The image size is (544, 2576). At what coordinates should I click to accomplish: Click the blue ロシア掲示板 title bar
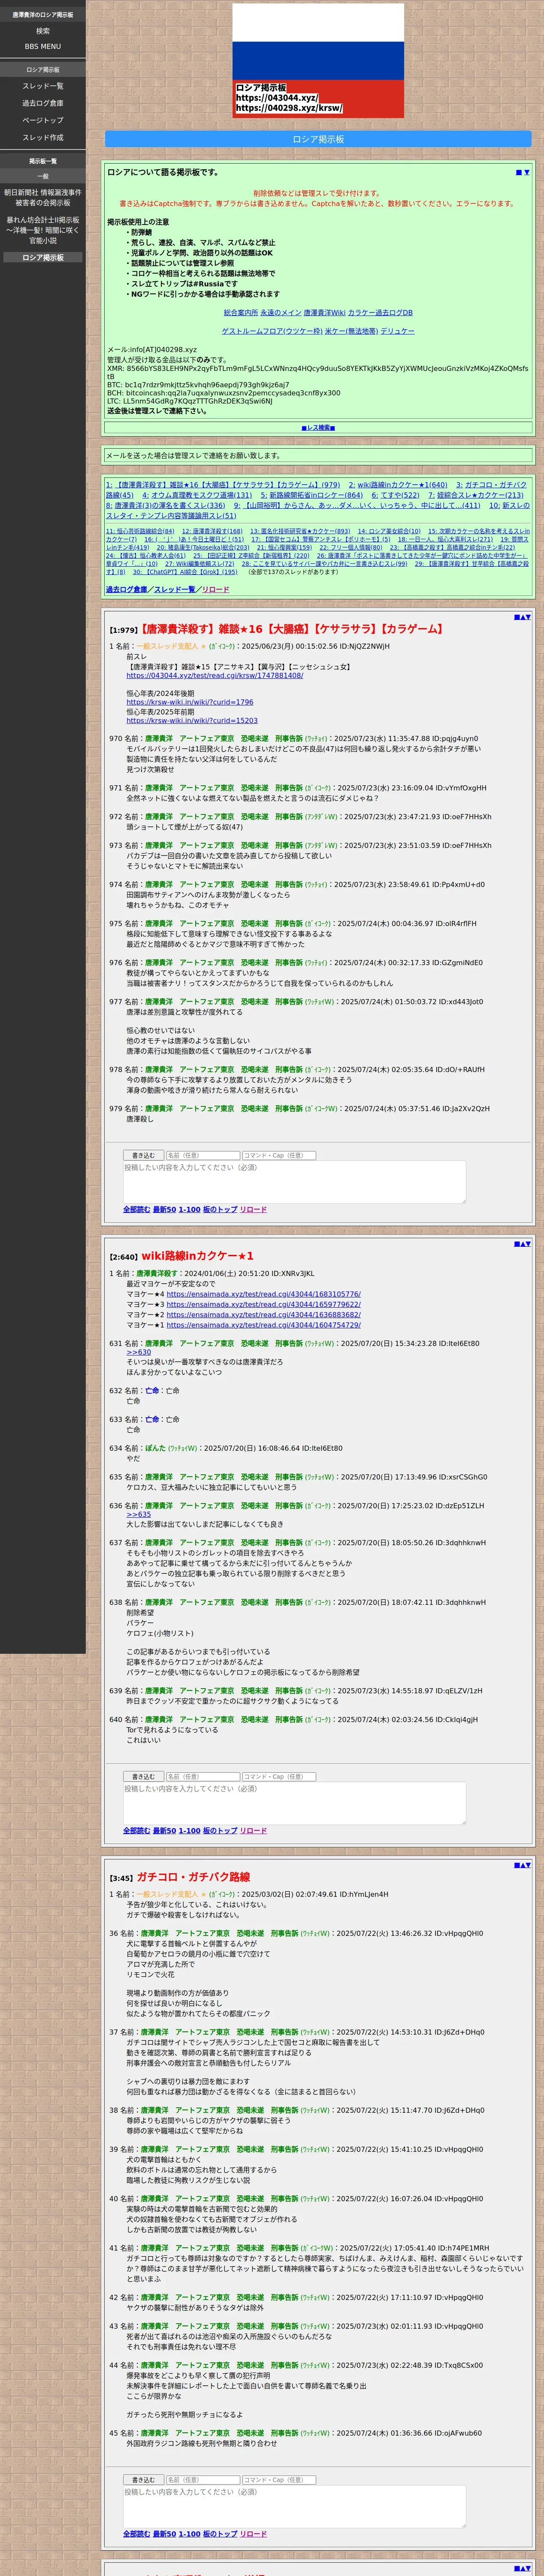click(x=318, y=139)
